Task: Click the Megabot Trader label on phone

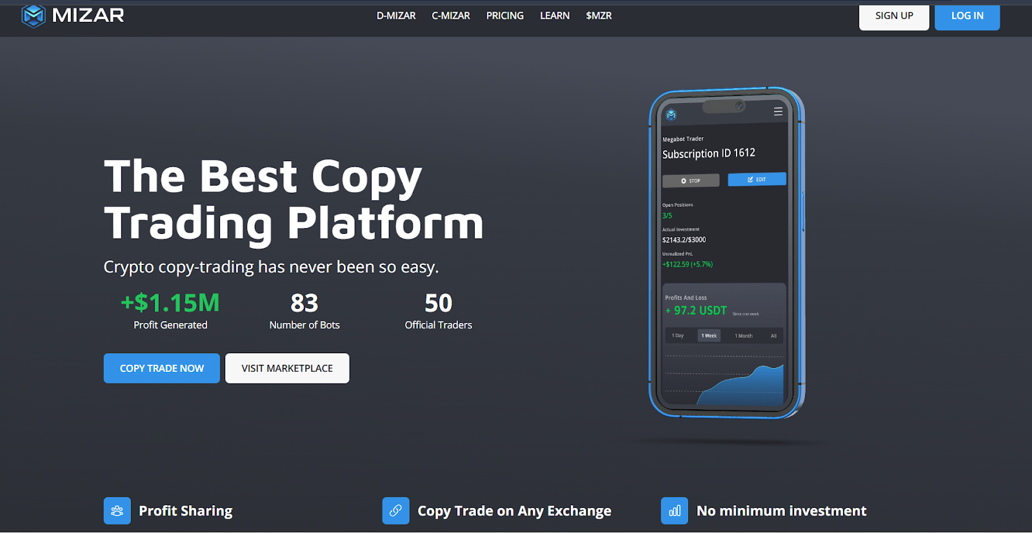Action: pos(682,139)
